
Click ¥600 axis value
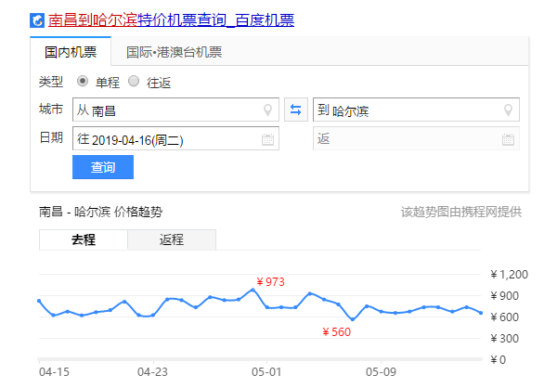[504, 317]
